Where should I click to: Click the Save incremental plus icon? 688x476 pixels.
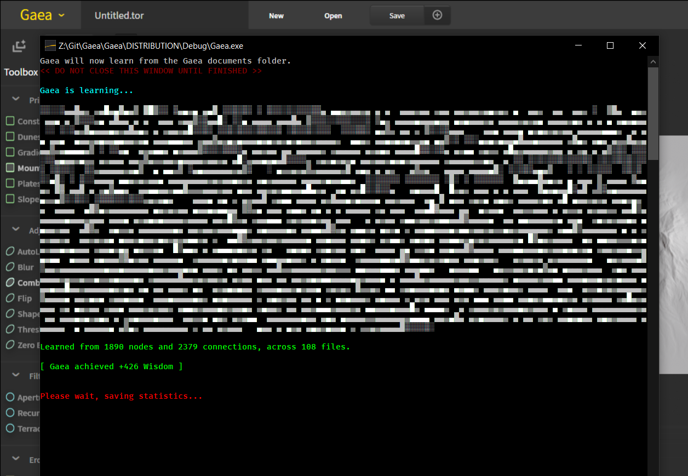coord(437,15)
